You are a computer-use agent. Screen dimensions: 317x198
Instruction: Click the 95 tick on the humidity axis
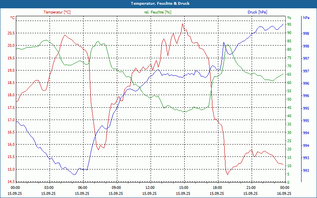coord(290,25)
